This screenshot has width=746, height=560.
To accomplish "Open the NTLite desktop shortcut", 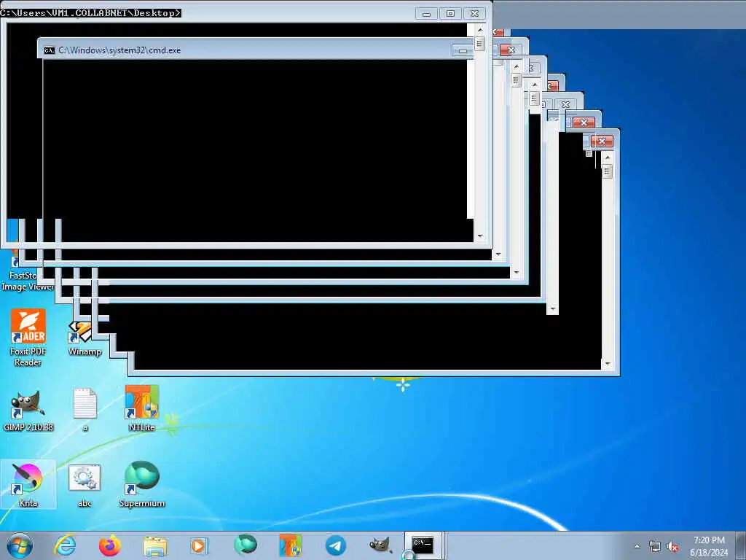I will coord(142,408).
